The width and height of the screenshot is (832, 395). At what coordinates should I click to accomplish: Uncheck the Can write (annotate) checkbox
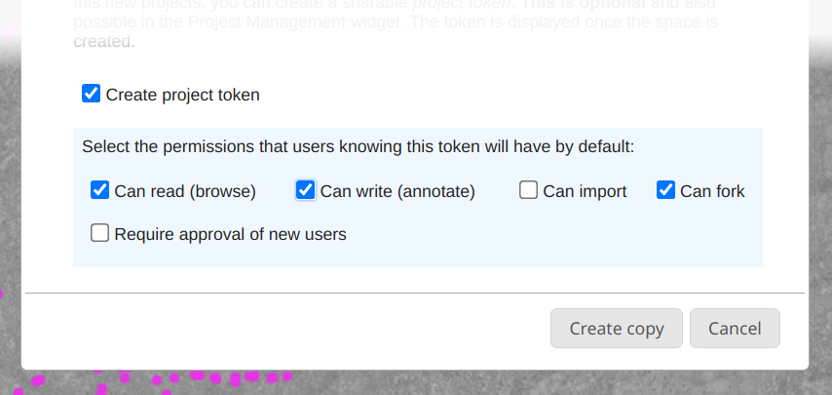[305, 190]
